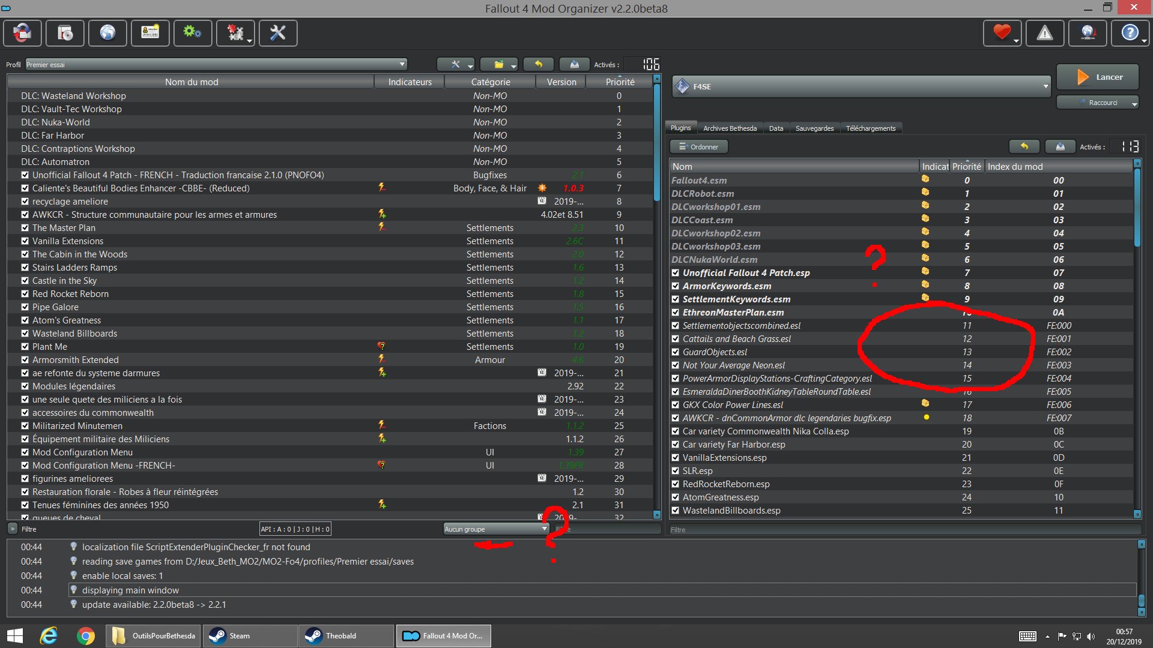Open the Profil dropdown Premier essai
The height and width of the screenshot is (648, 1153).
click(x=216, y=64)
